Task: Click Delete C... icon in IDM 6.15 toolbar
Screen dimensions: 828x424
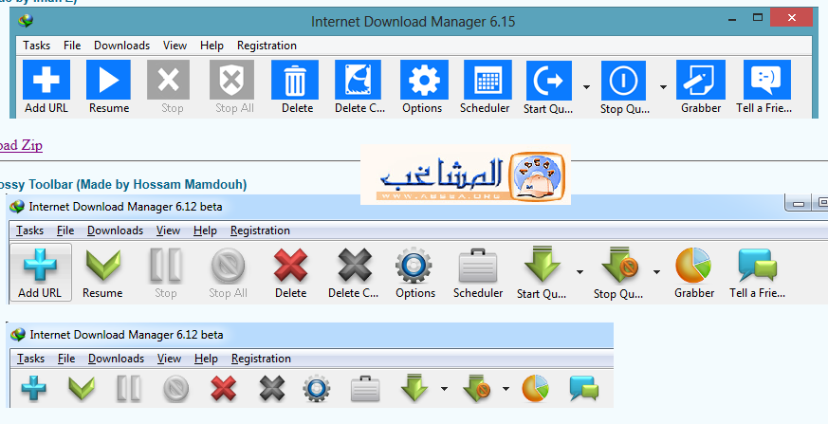Action: [358, 80]
